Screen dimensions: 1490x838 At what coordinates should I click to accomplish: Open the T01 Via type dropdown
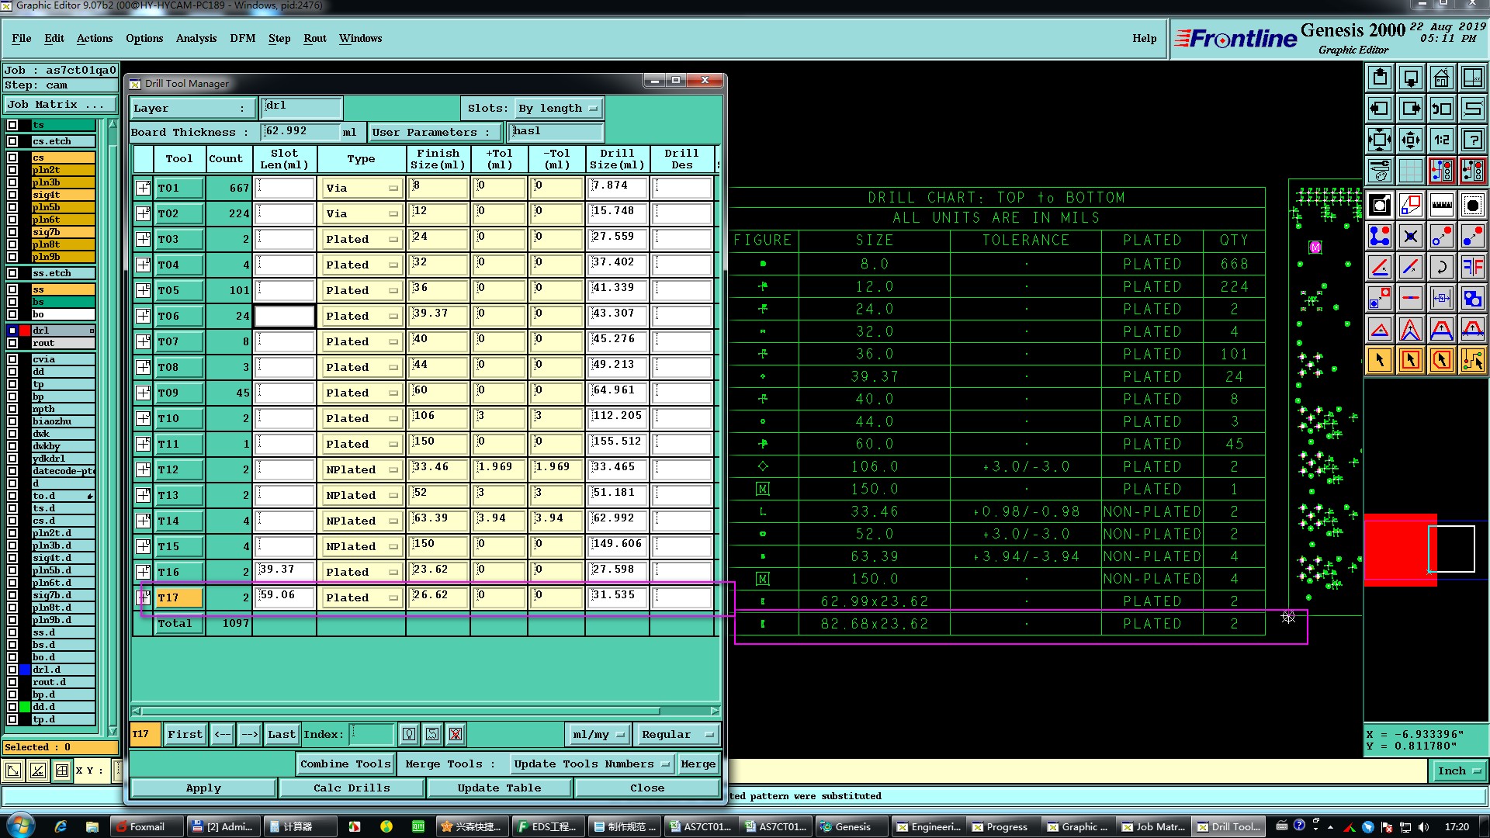point(361,188)
